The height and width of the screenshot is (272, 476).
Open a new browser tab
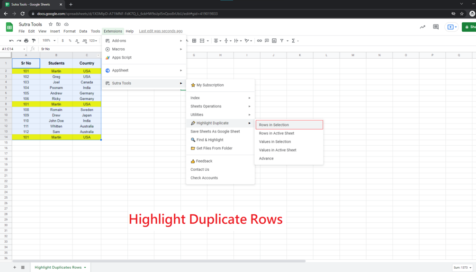pyautogui.click(x=71, y=5)
